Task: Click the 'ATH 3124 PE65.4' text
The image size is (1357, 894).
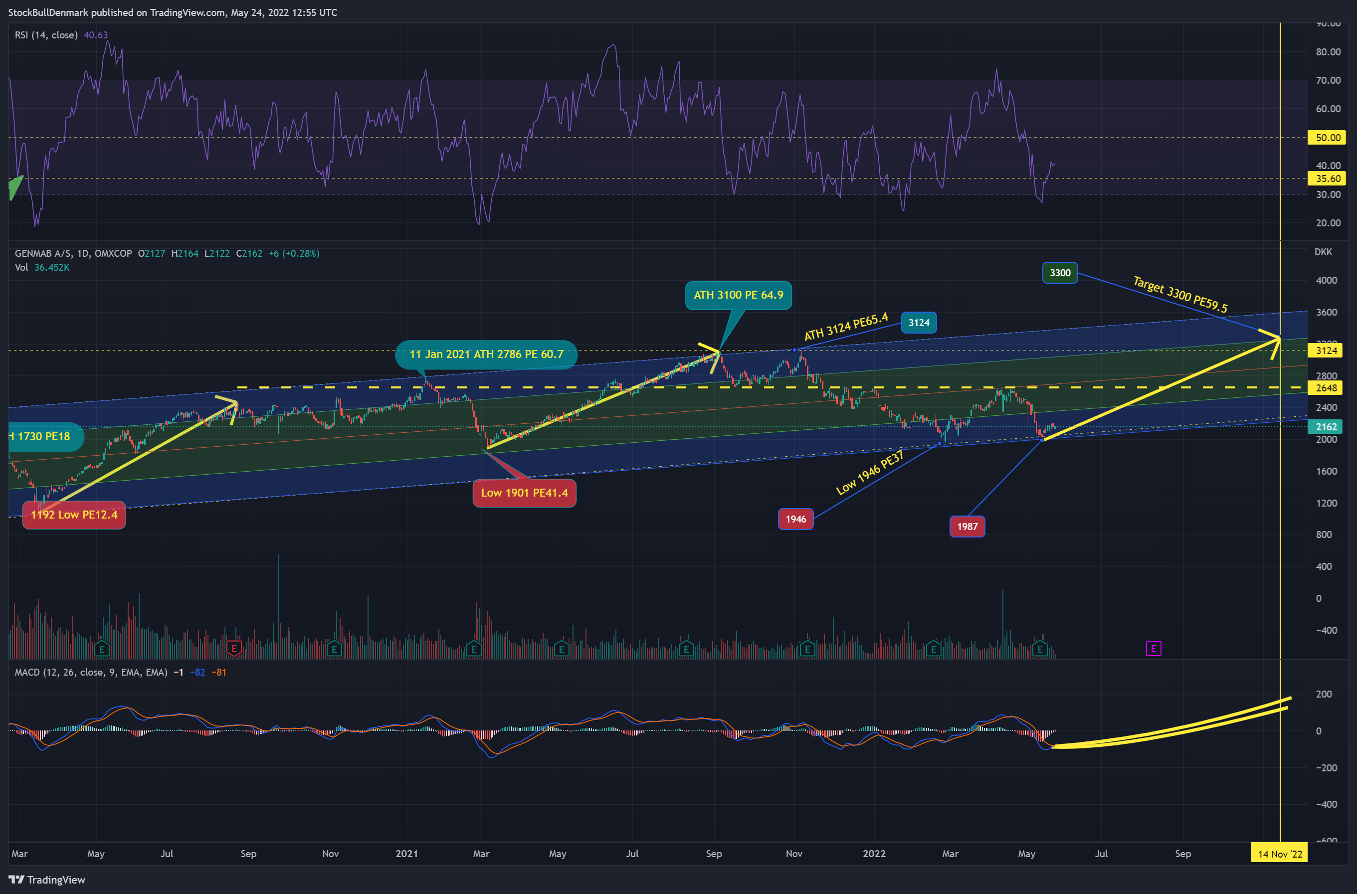Action: coord(846,326)
